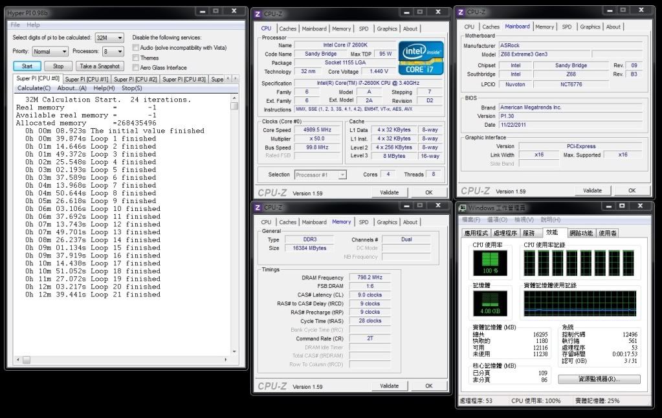Open the Mainboard tab in top-middle CPU-Z
The image size is (662, 418).
(x=314, y=28)
